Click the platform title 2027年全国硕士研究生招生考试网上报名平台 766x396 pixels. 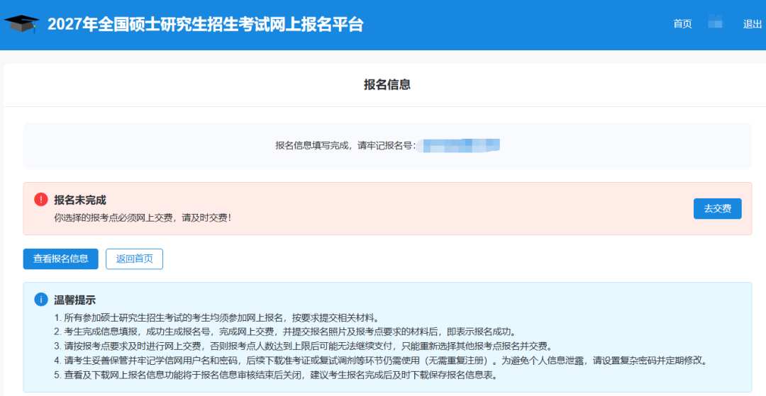[x=205, y=24]
